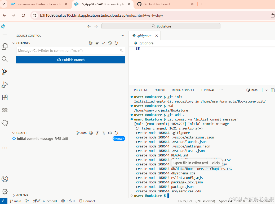Switch to the OUTPUT panel tab
Viewport: 275px width, 204px height.
coord(160,90)
